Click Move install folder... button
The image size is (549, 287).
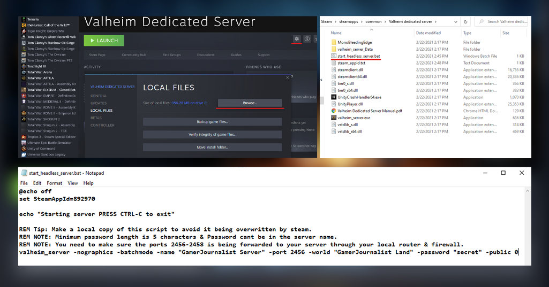click(x=212, y=147)
